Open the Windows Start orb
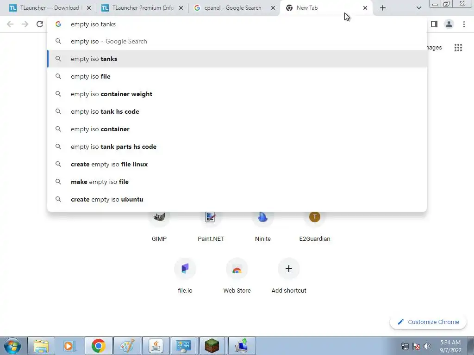474x355 pixels. 12,346
